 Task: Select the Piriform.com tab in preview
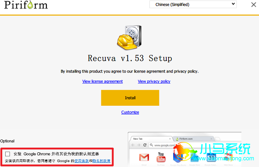pos(194,139)
